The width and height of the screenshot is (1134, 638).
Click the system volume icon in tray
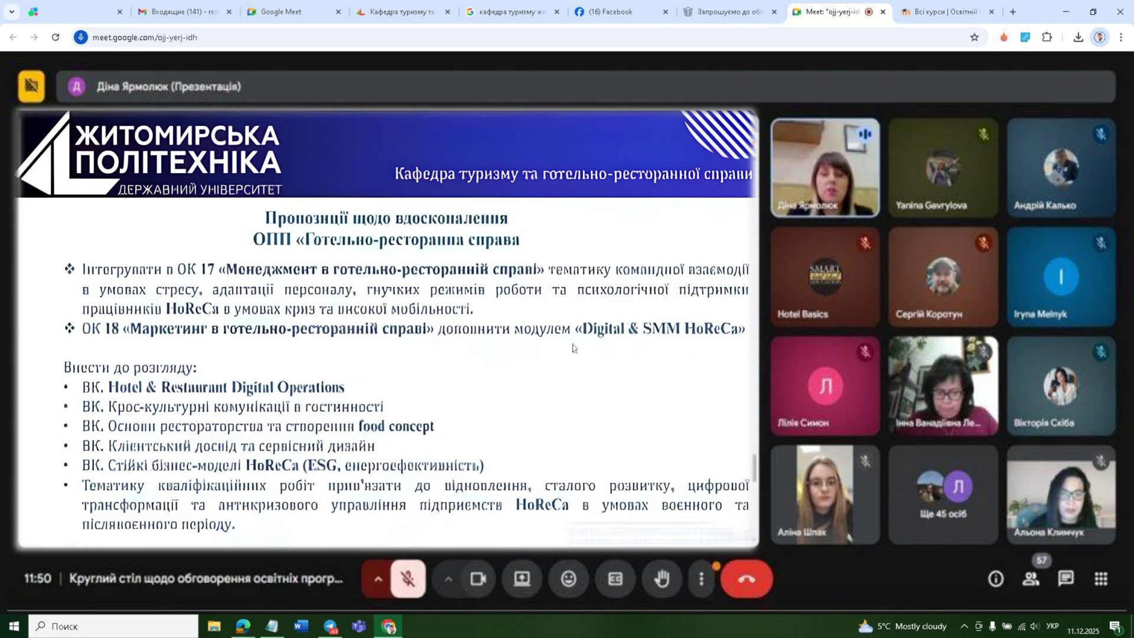tap(1035, 626)
